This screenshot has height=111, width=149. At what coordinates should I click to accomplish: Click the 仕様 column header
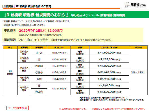80,47
